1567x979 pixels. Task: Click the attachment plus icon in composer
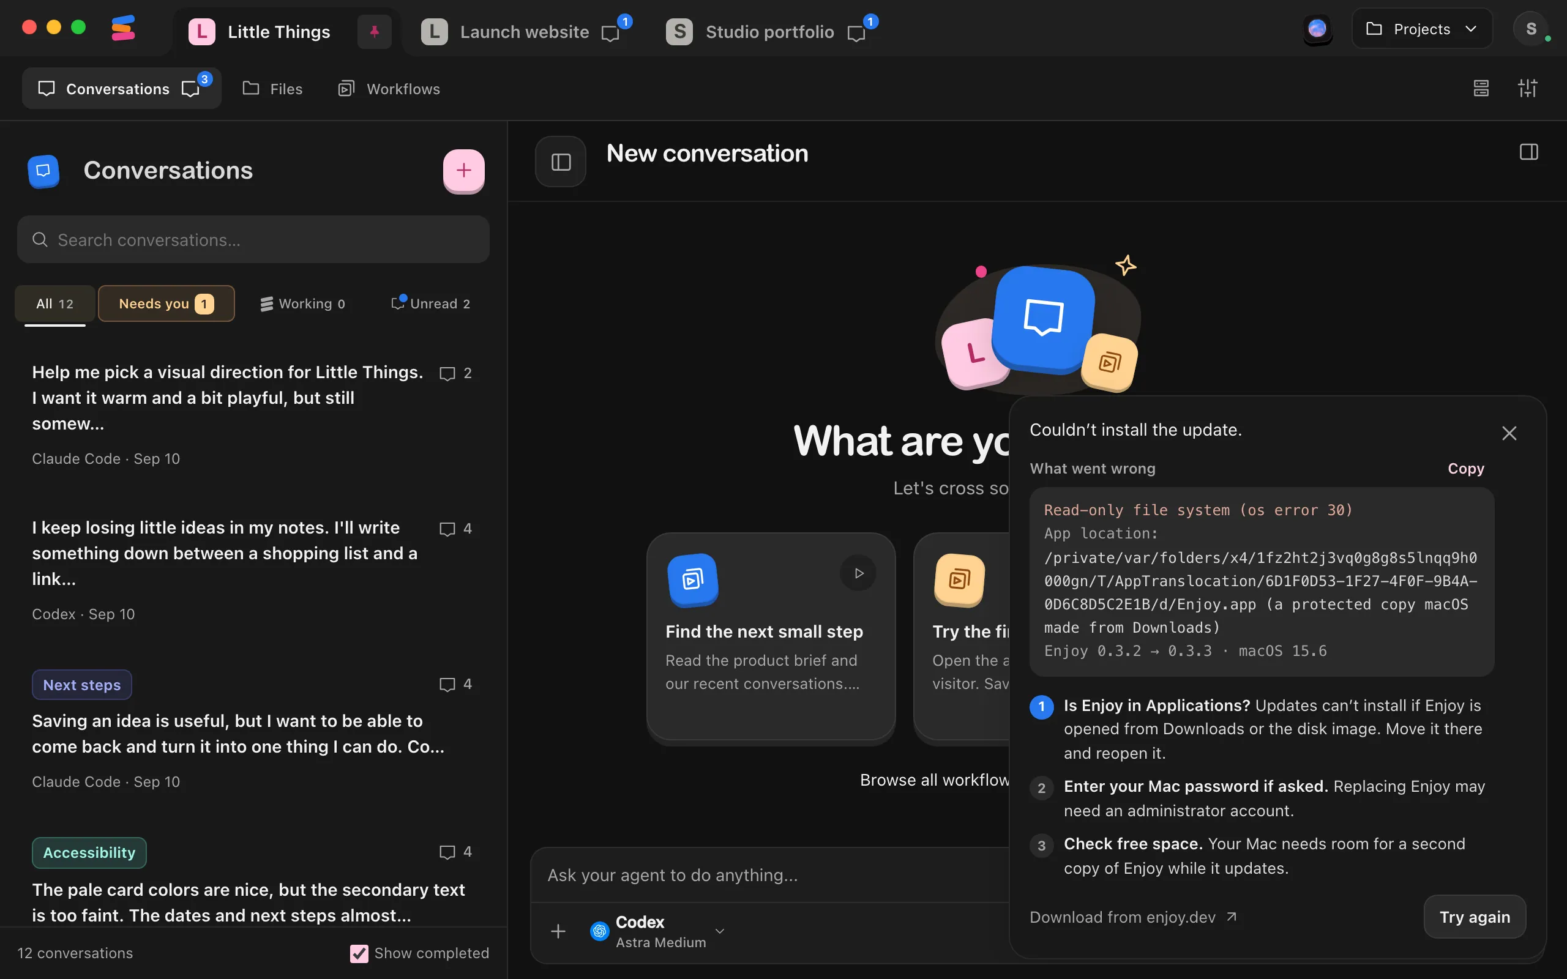(558, 931)
